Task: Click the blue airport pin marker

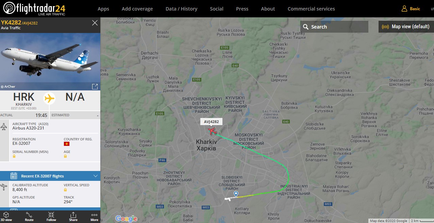Action: [236, 194]
